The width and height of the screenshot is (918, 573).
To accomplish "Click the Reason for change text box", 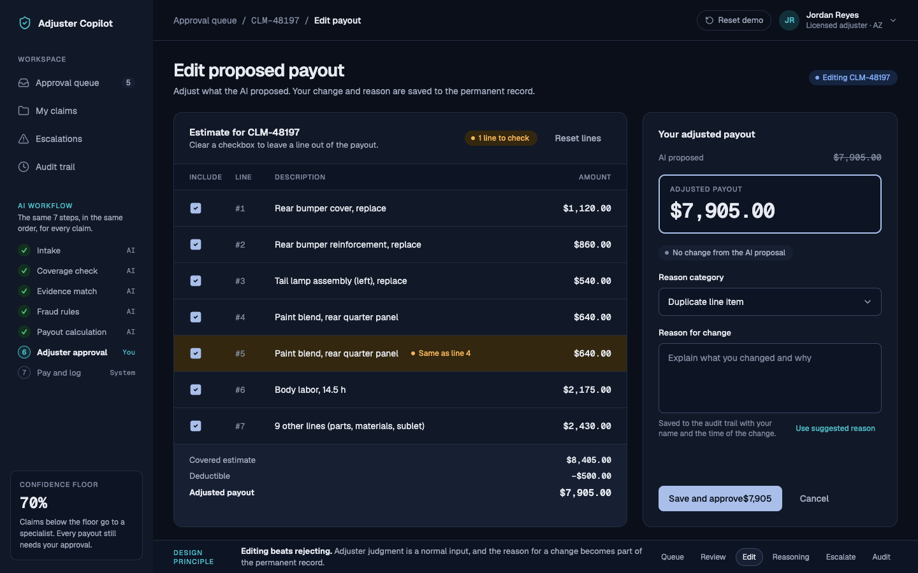I will pyautogui.click(x=769, y=378).
